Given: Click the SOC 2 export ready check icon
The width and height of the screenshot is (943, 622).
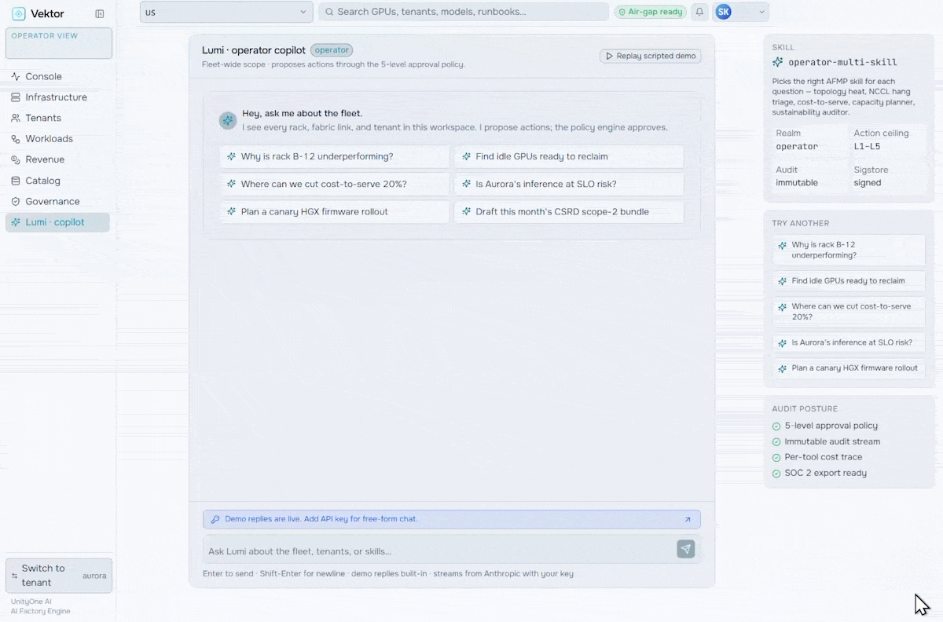Looking at the screenshot, I should click(776, 474).
